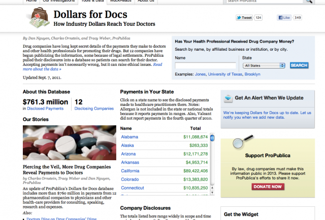The width and height of the screenshot is (325, 220).
Task: Click the Alaska total $263,333
Action: click(199, 145)
